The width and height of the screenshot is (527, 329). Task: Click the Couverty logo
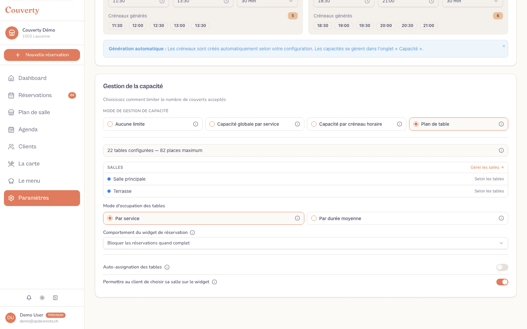click(22, 10)
